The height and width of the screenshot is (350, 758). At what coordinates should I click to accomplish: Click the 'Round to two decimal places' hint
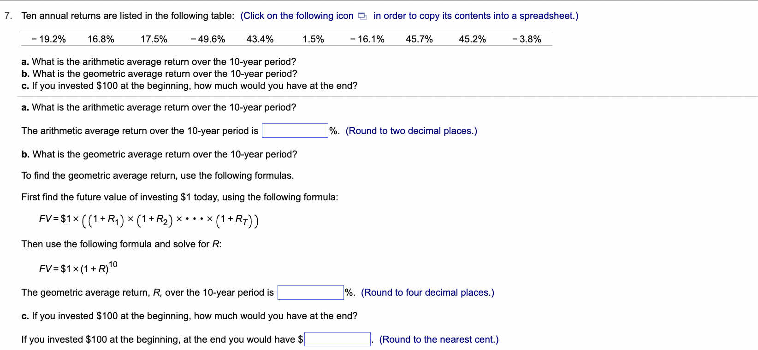point(412,131)
